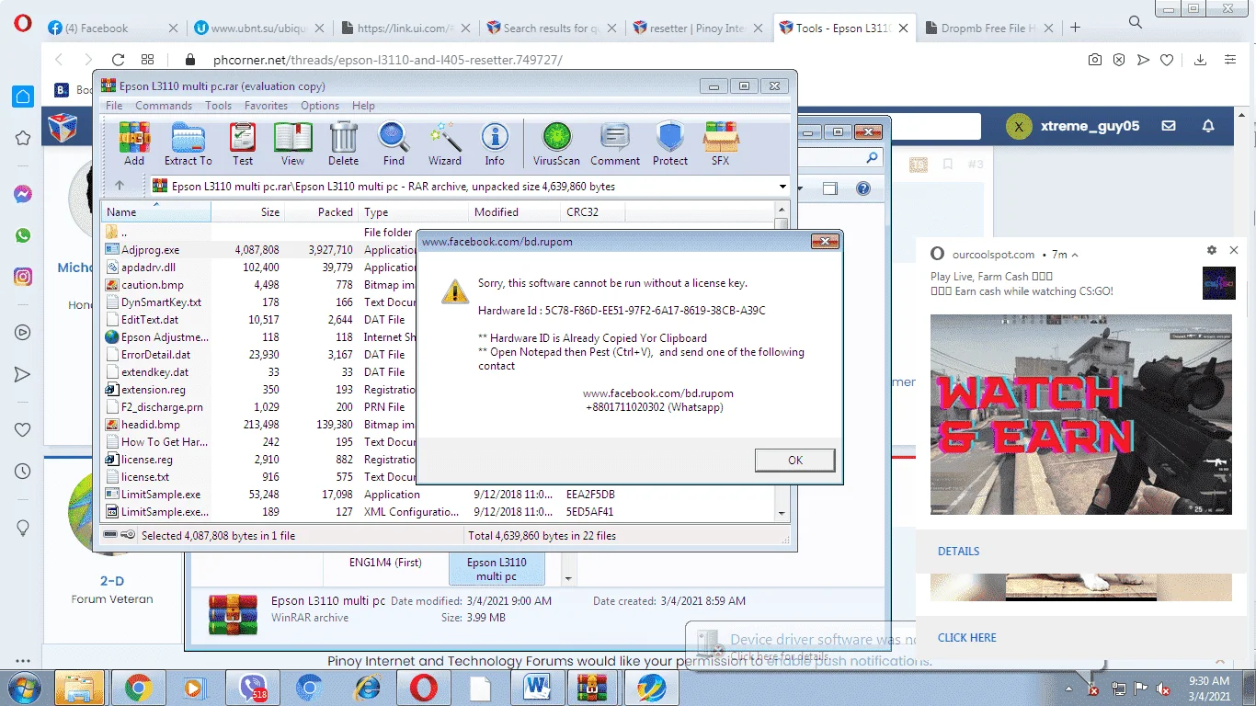Open Windows Start button

pyautogui.click(x=23, y=688)
